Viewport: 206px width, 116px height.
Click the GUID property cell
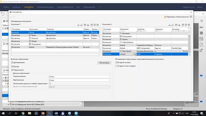click(x=145, y=54)
